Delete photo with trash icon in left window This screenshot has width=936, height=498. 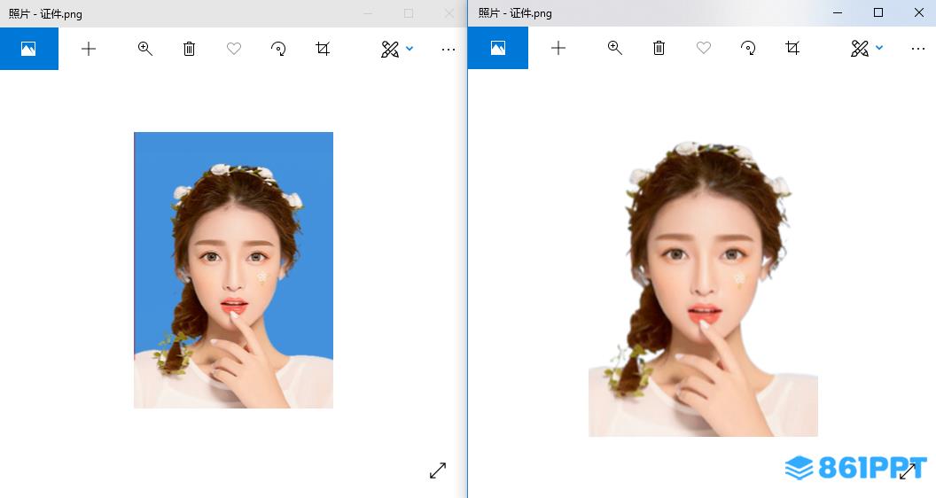[x=189, y=49]
